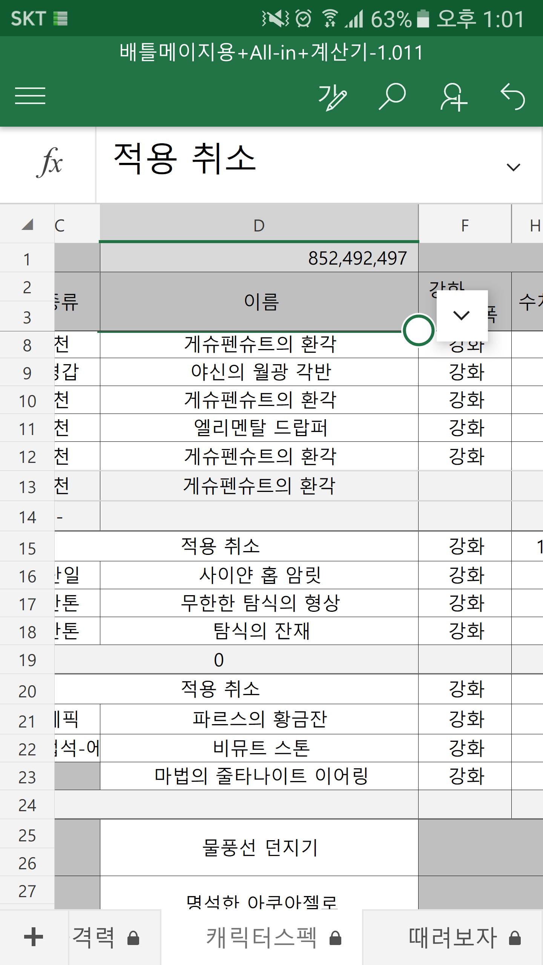The image size is (543, 965).
Task: Select row 19 header
Action: 27,660
